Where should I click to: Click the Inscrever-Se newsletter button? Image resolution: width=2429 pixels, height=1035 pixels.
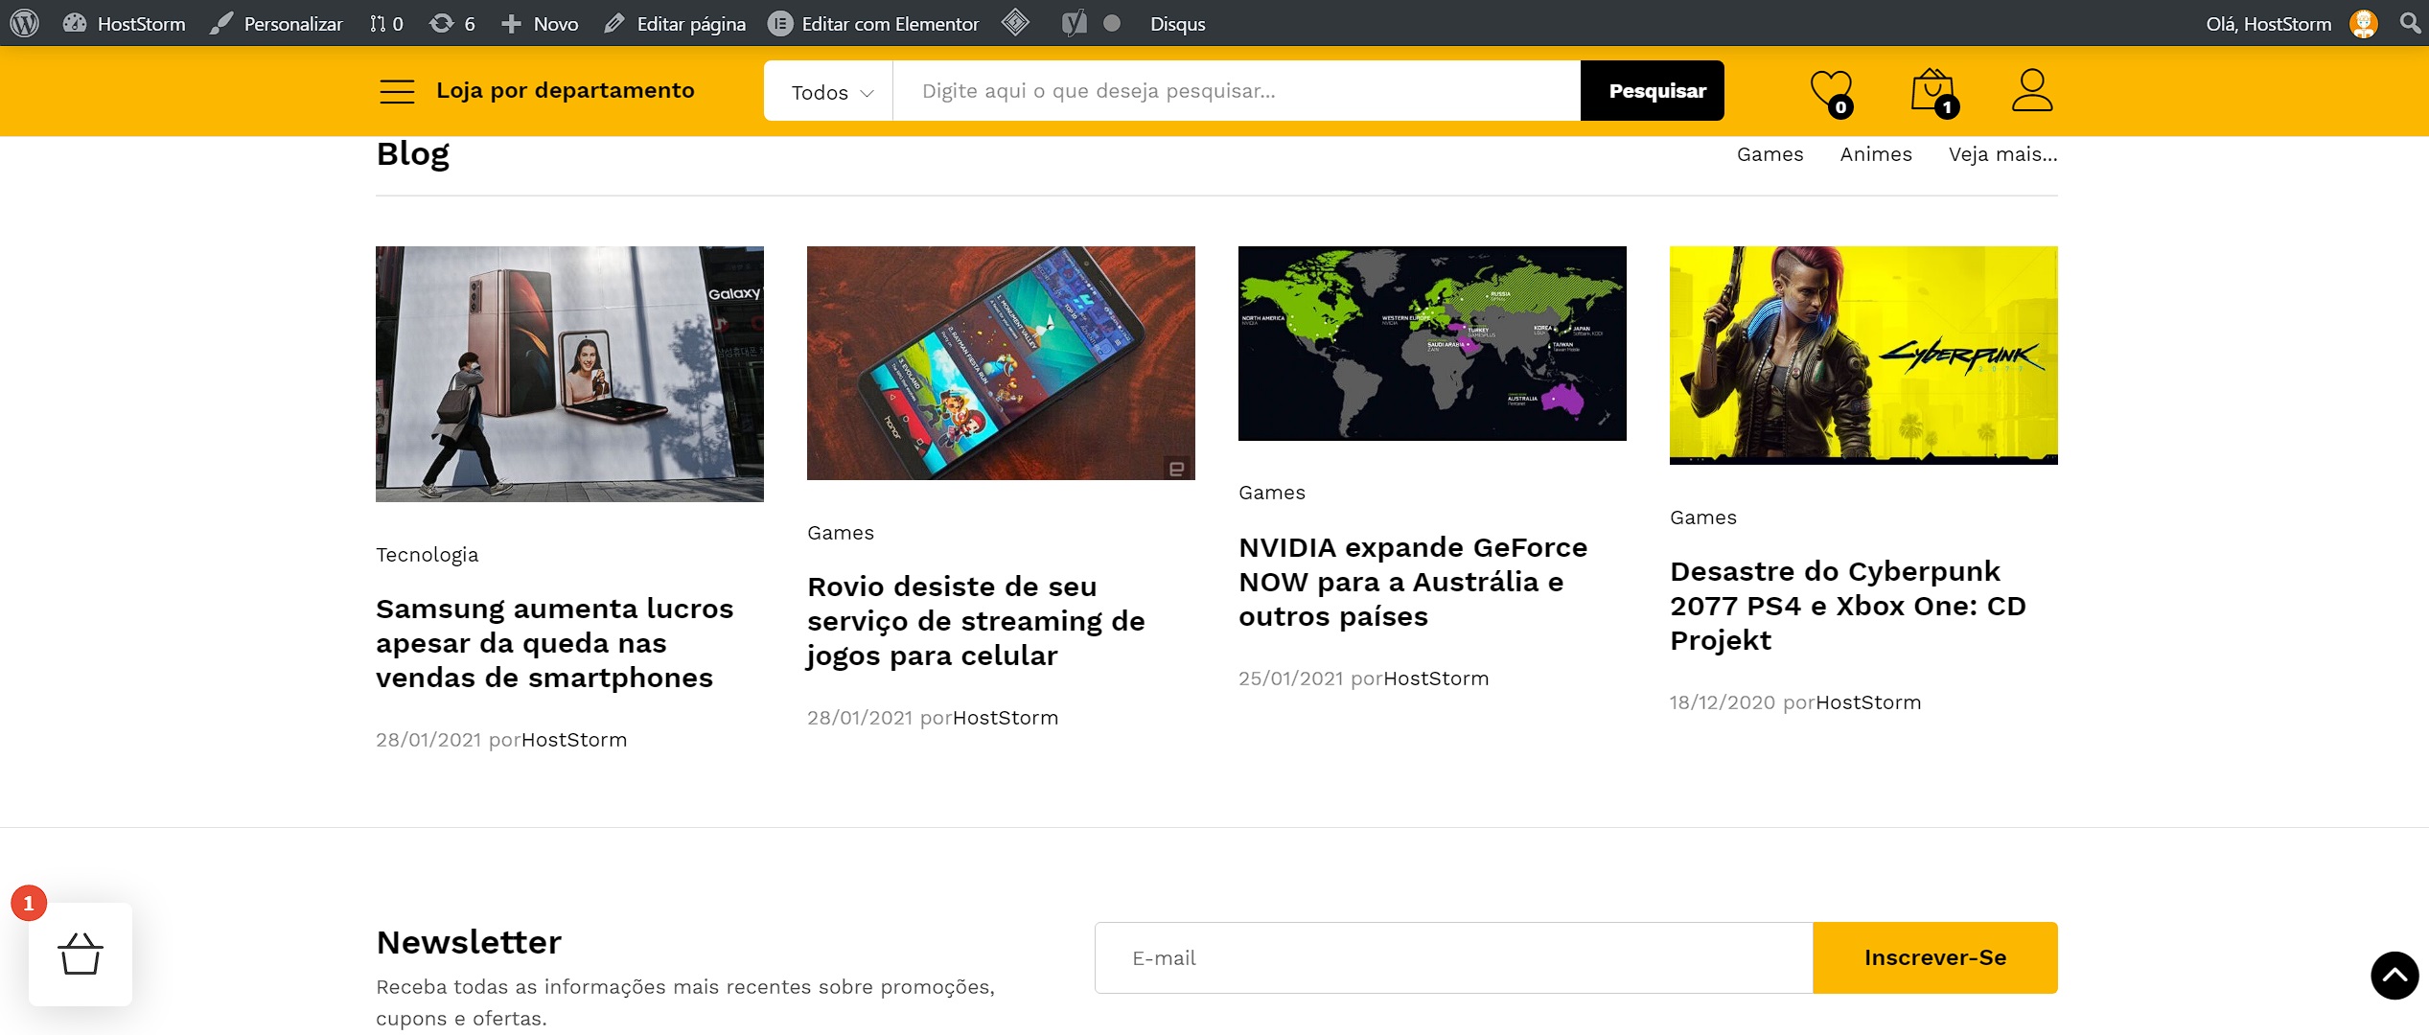[1934, 957]
